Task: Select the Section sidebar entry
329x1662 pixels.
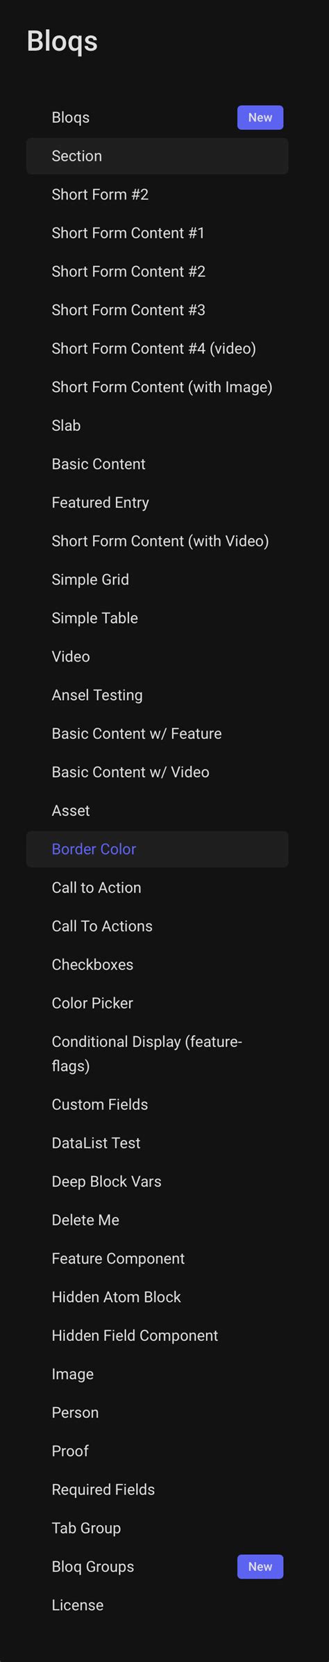Action: 157,156
